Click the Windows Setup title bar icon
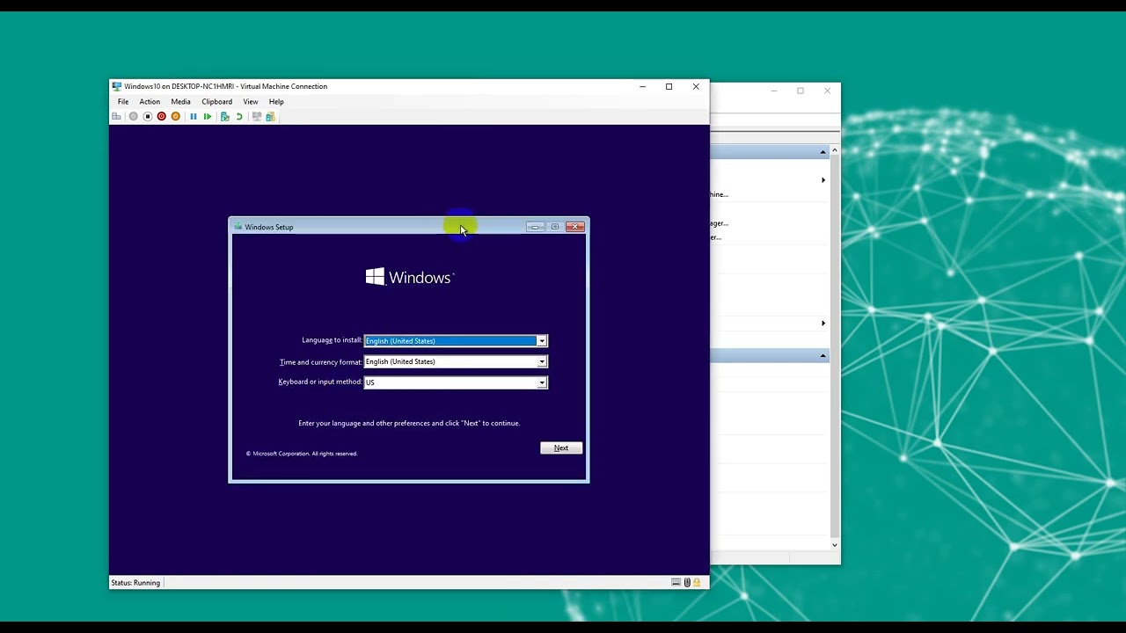 [x=238, y=227]
